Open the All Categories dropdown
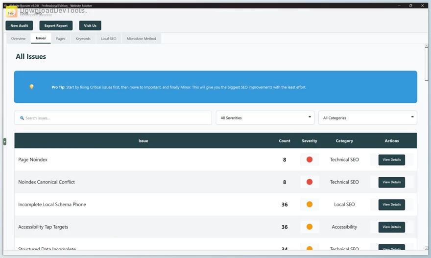Image resolution: width=431 pixels, height=258 pixels. point(367,118)
